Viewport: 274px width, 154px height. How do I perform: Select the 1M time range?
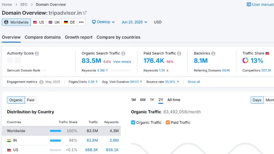tap(133, 100)
